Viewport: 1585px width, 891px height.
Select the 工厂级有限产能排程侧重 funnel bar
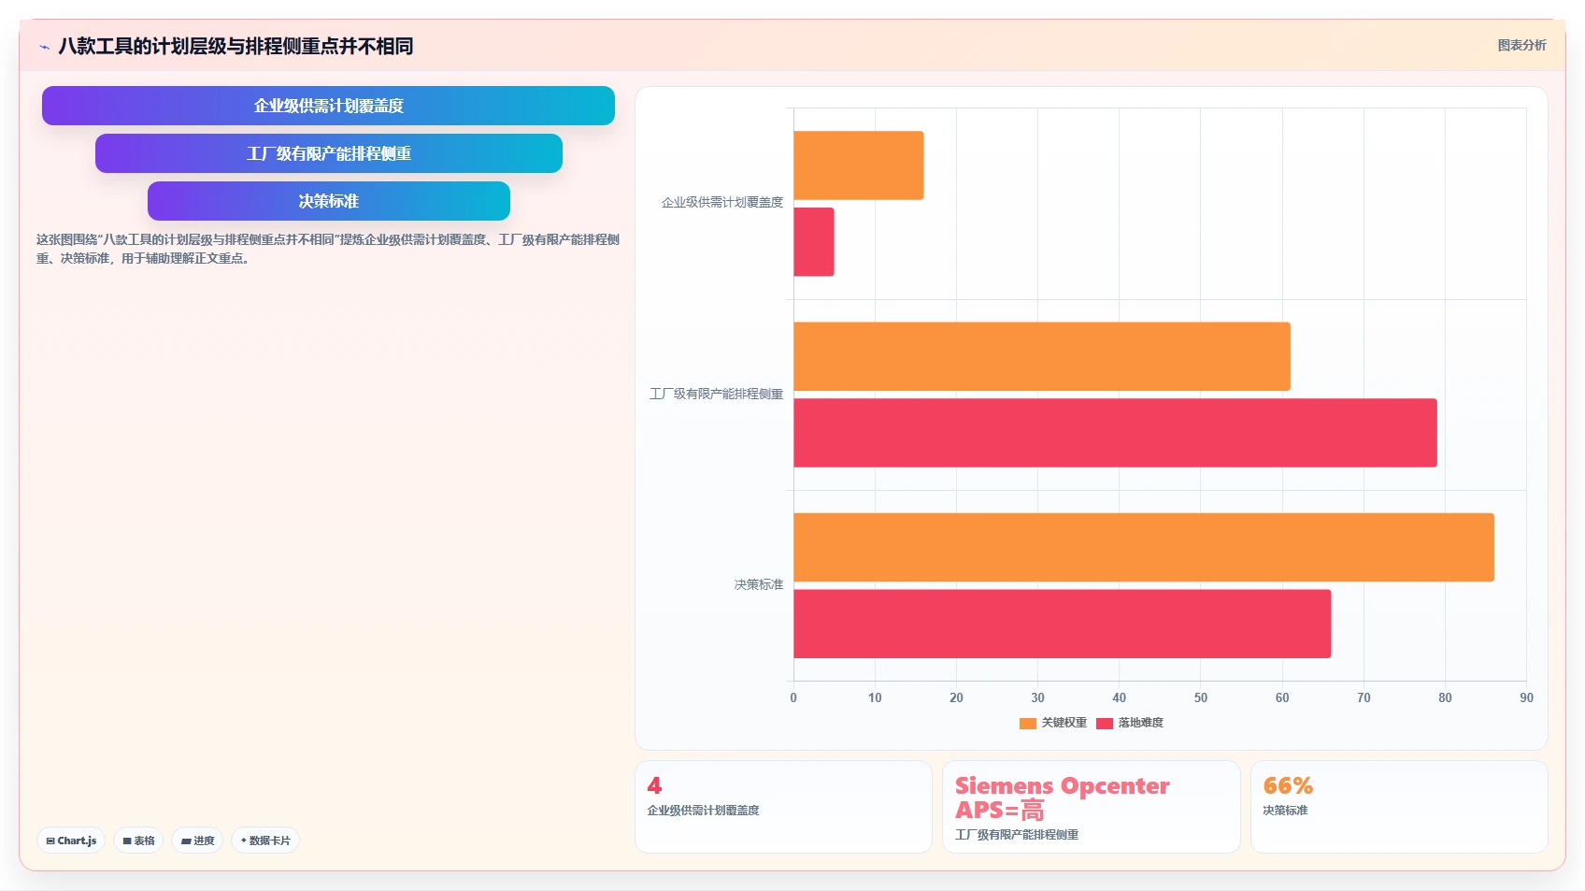tap(328, 153)
